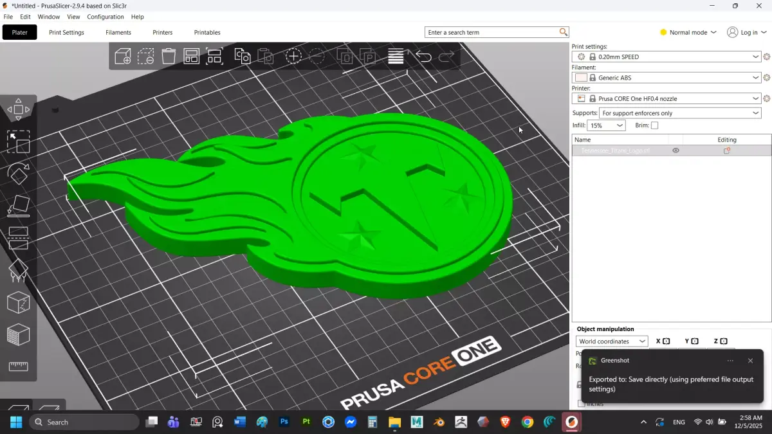
Task: Click the Remove instance minus-circle icon
Action: point(317,57)
